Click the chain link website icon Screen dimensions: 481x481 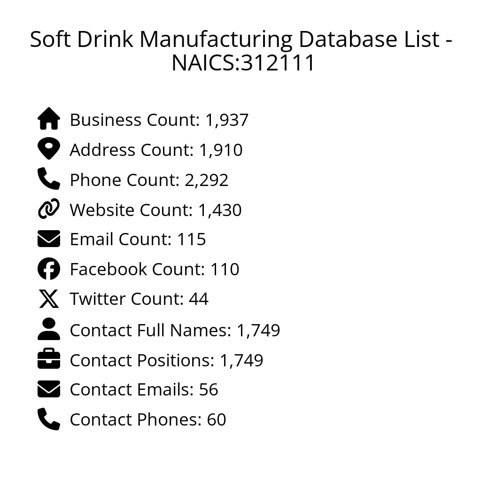click(x=49, y=209)
